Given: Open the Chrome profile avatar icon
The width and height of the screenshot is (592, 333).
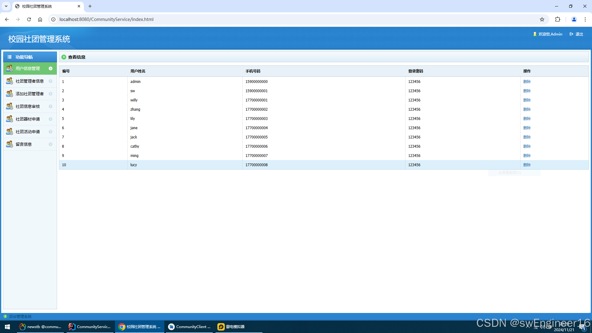Looking at the screenshot, I should click(574, 19).
